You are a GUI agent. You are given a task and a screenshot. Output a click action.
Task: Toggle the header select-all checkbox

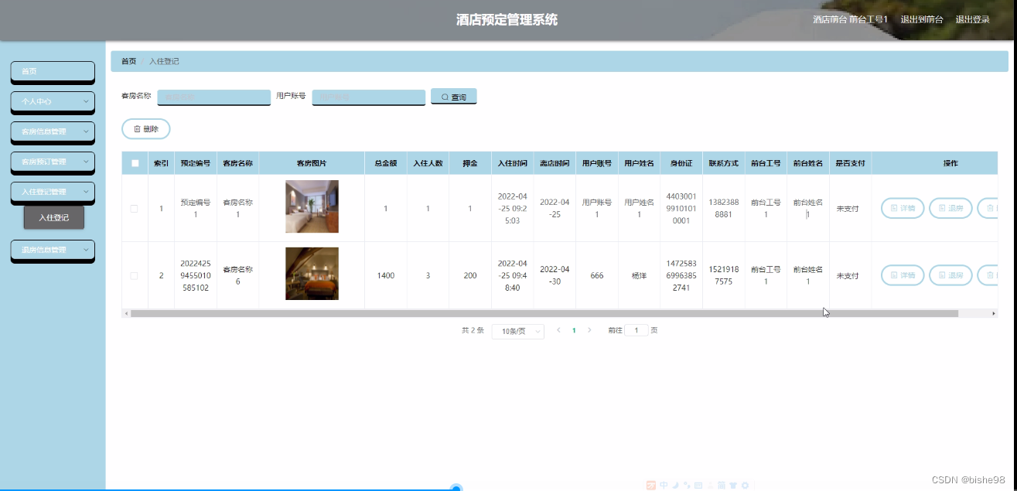coord(134,162)
